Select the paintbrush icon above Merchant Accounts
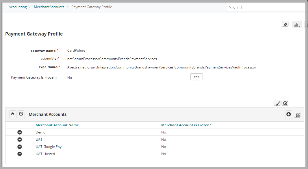The height and width of the screenshot is (169, 308). [277, 103]
